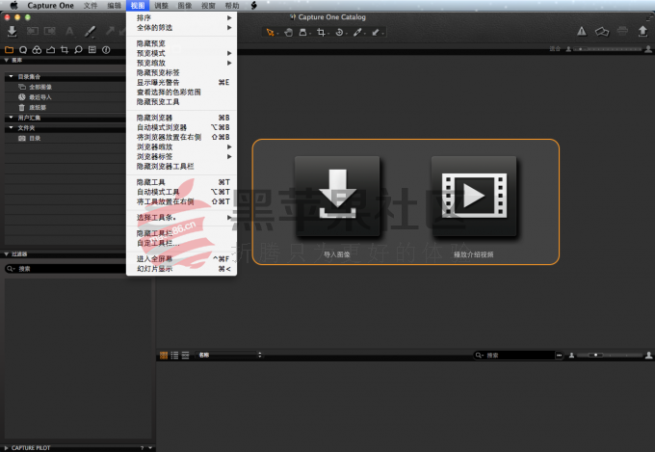Open the browser sort-by 名称 dropdown
Viewport: 655px width, 452px height.
(x=229, y=355)
